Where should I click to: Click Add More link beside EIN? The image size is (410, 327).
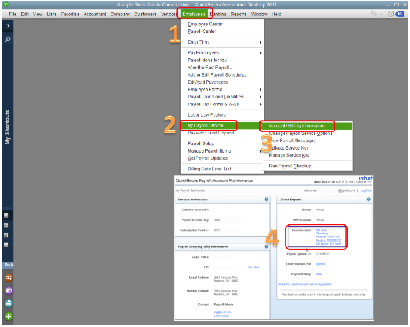coord(254,267)
